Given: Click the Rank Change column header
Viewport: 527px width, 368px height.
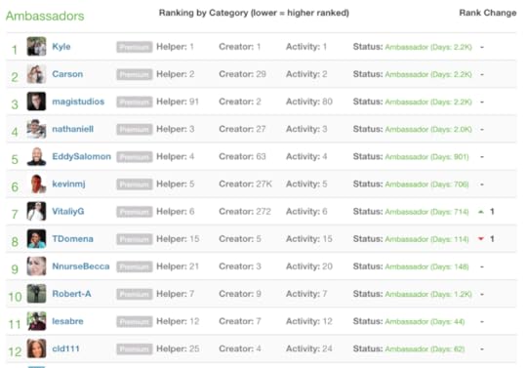Looking at the screenshot, I should coord(488,13).
